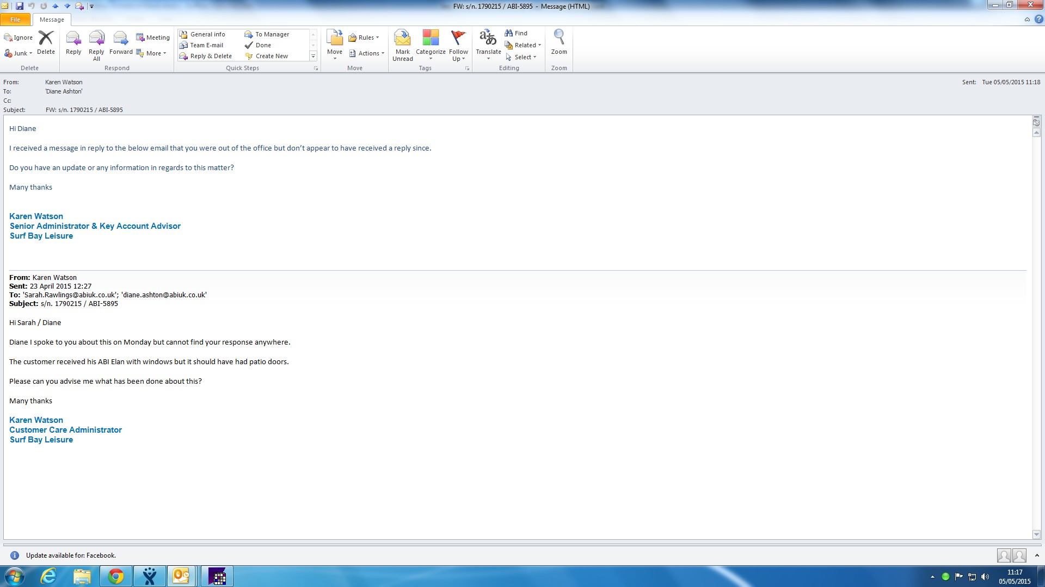Image resolution: width=1045 pixels, height=587 pixels.
Task: Open the File tab
Action: (x=15, y=20)
